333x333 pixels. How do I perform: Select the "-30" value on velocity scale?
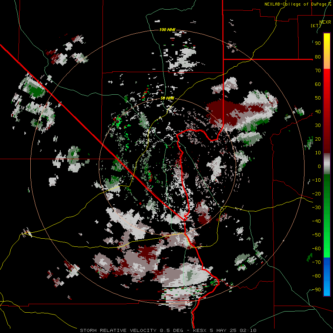pos(316,208)
